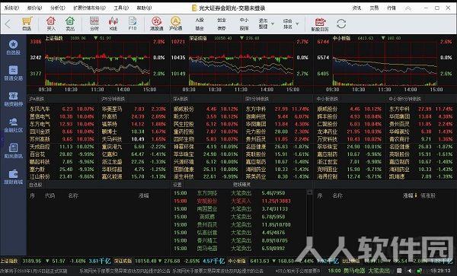The height and width of the screenshot is (276, 457).
Task: Switch to the 资讯 tab at top right
Action: 356,8
